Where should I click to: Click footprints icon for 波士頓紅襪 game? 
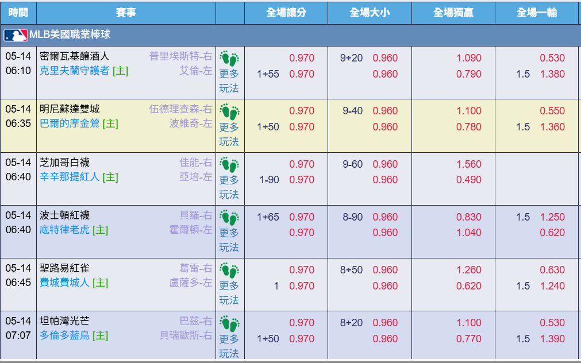[229, 218]
